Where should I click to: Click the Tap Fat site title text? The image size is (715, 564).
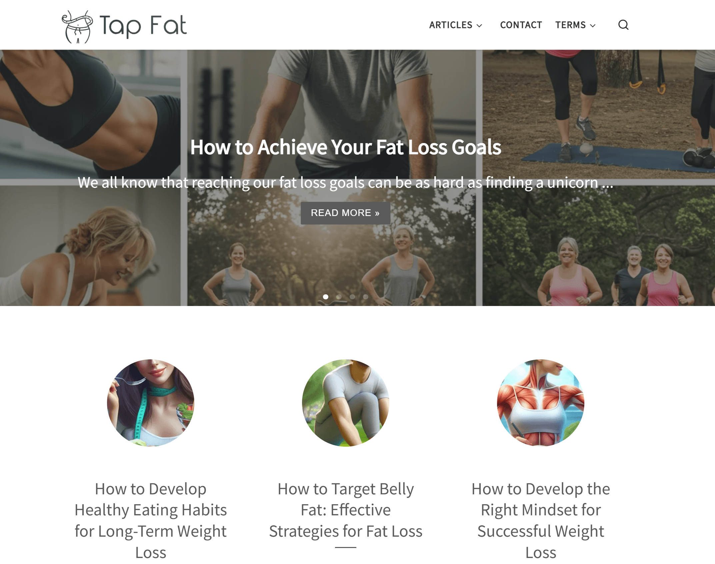click(143, 26)
